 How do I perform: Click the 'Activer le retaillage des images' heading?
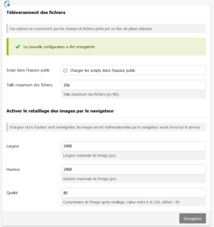pyautogui.click(x=60, y=111)
